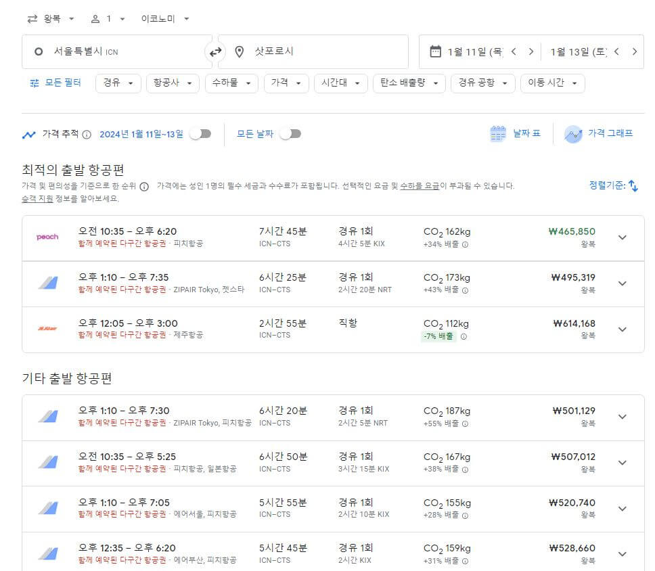This screenshot has width=655, height=571.
Task: Open the calendar icon next to departure date
Action: tap(434, 51)
